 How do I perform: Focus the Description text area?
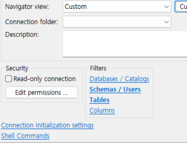[125, 44]
